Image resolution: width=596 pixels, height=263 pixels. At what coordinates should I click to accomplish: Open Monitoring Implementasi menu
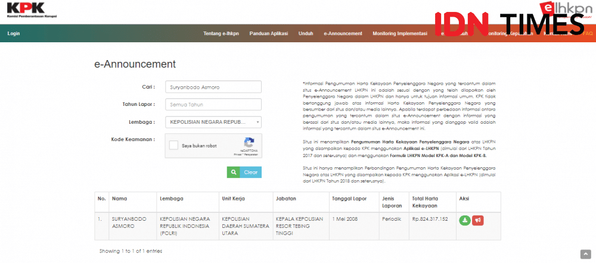(400, 33)
